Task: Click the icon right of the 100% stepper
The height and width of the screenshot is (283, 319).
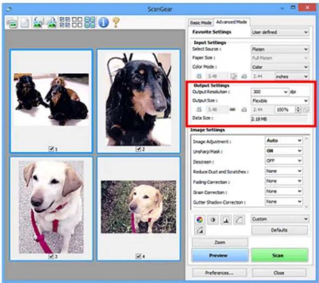Action: pyautogui.click(x=306, y=110)
